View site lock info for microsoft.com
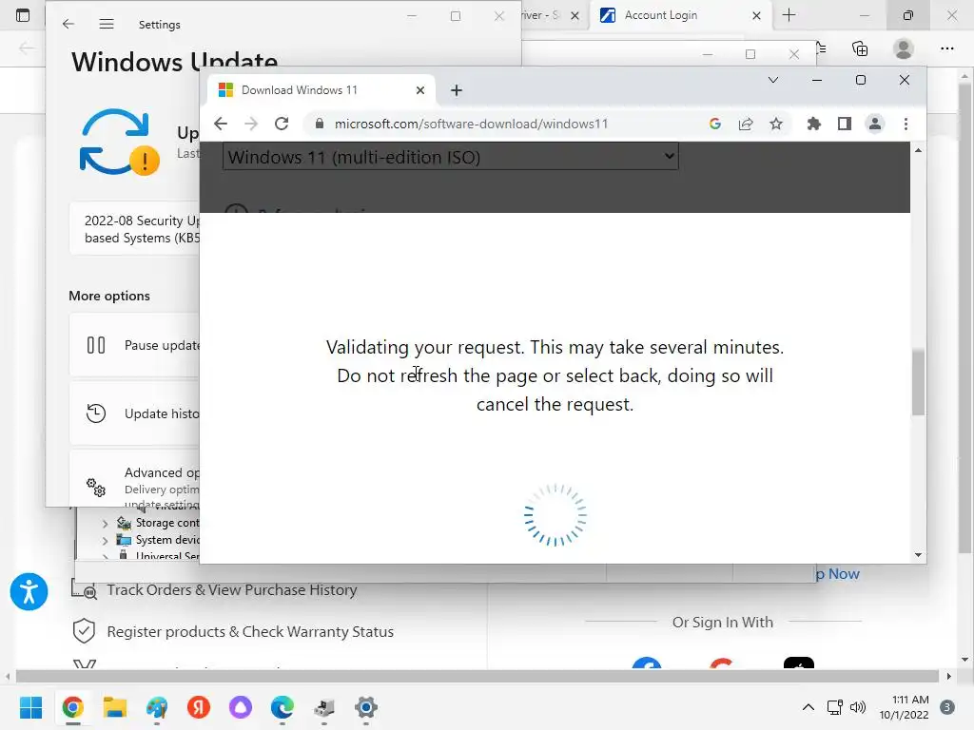This screenshot has height=730, width=974. tap(320, 124)
